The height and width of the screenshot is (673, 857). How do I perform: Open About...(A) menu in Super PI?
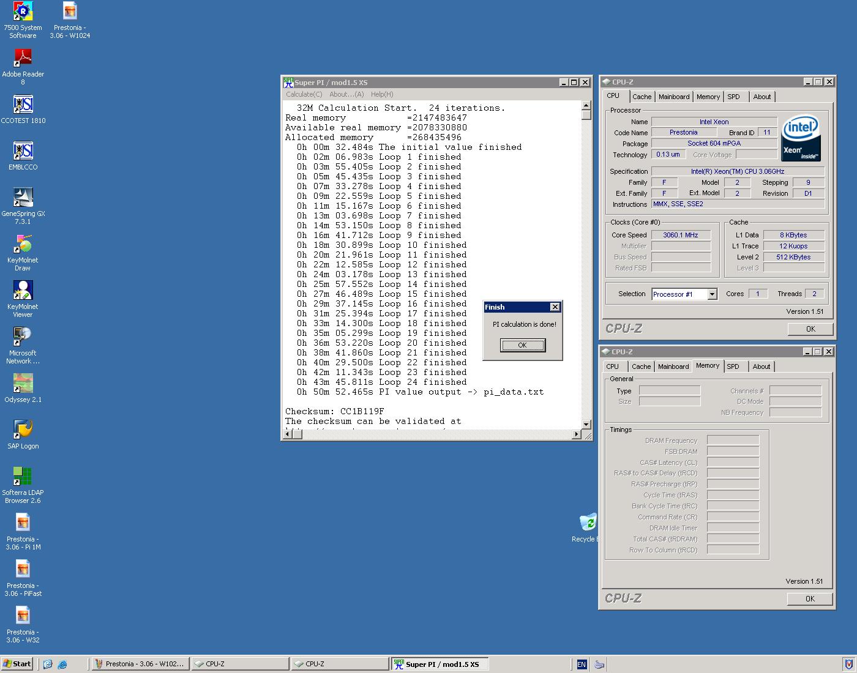pos(346,94)
